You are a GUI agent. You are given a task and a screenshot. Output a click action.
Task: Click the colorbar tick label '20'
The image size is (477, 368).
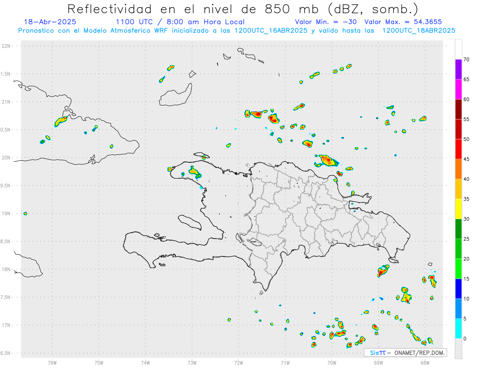click(467, 259)
